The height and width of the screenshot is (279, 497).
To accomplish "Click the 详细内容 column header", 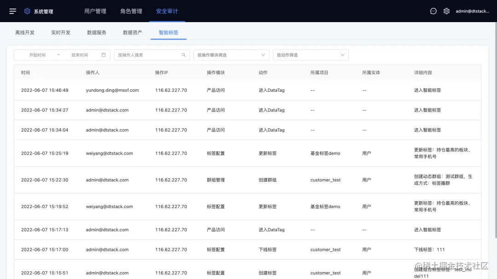I will 423,73.
